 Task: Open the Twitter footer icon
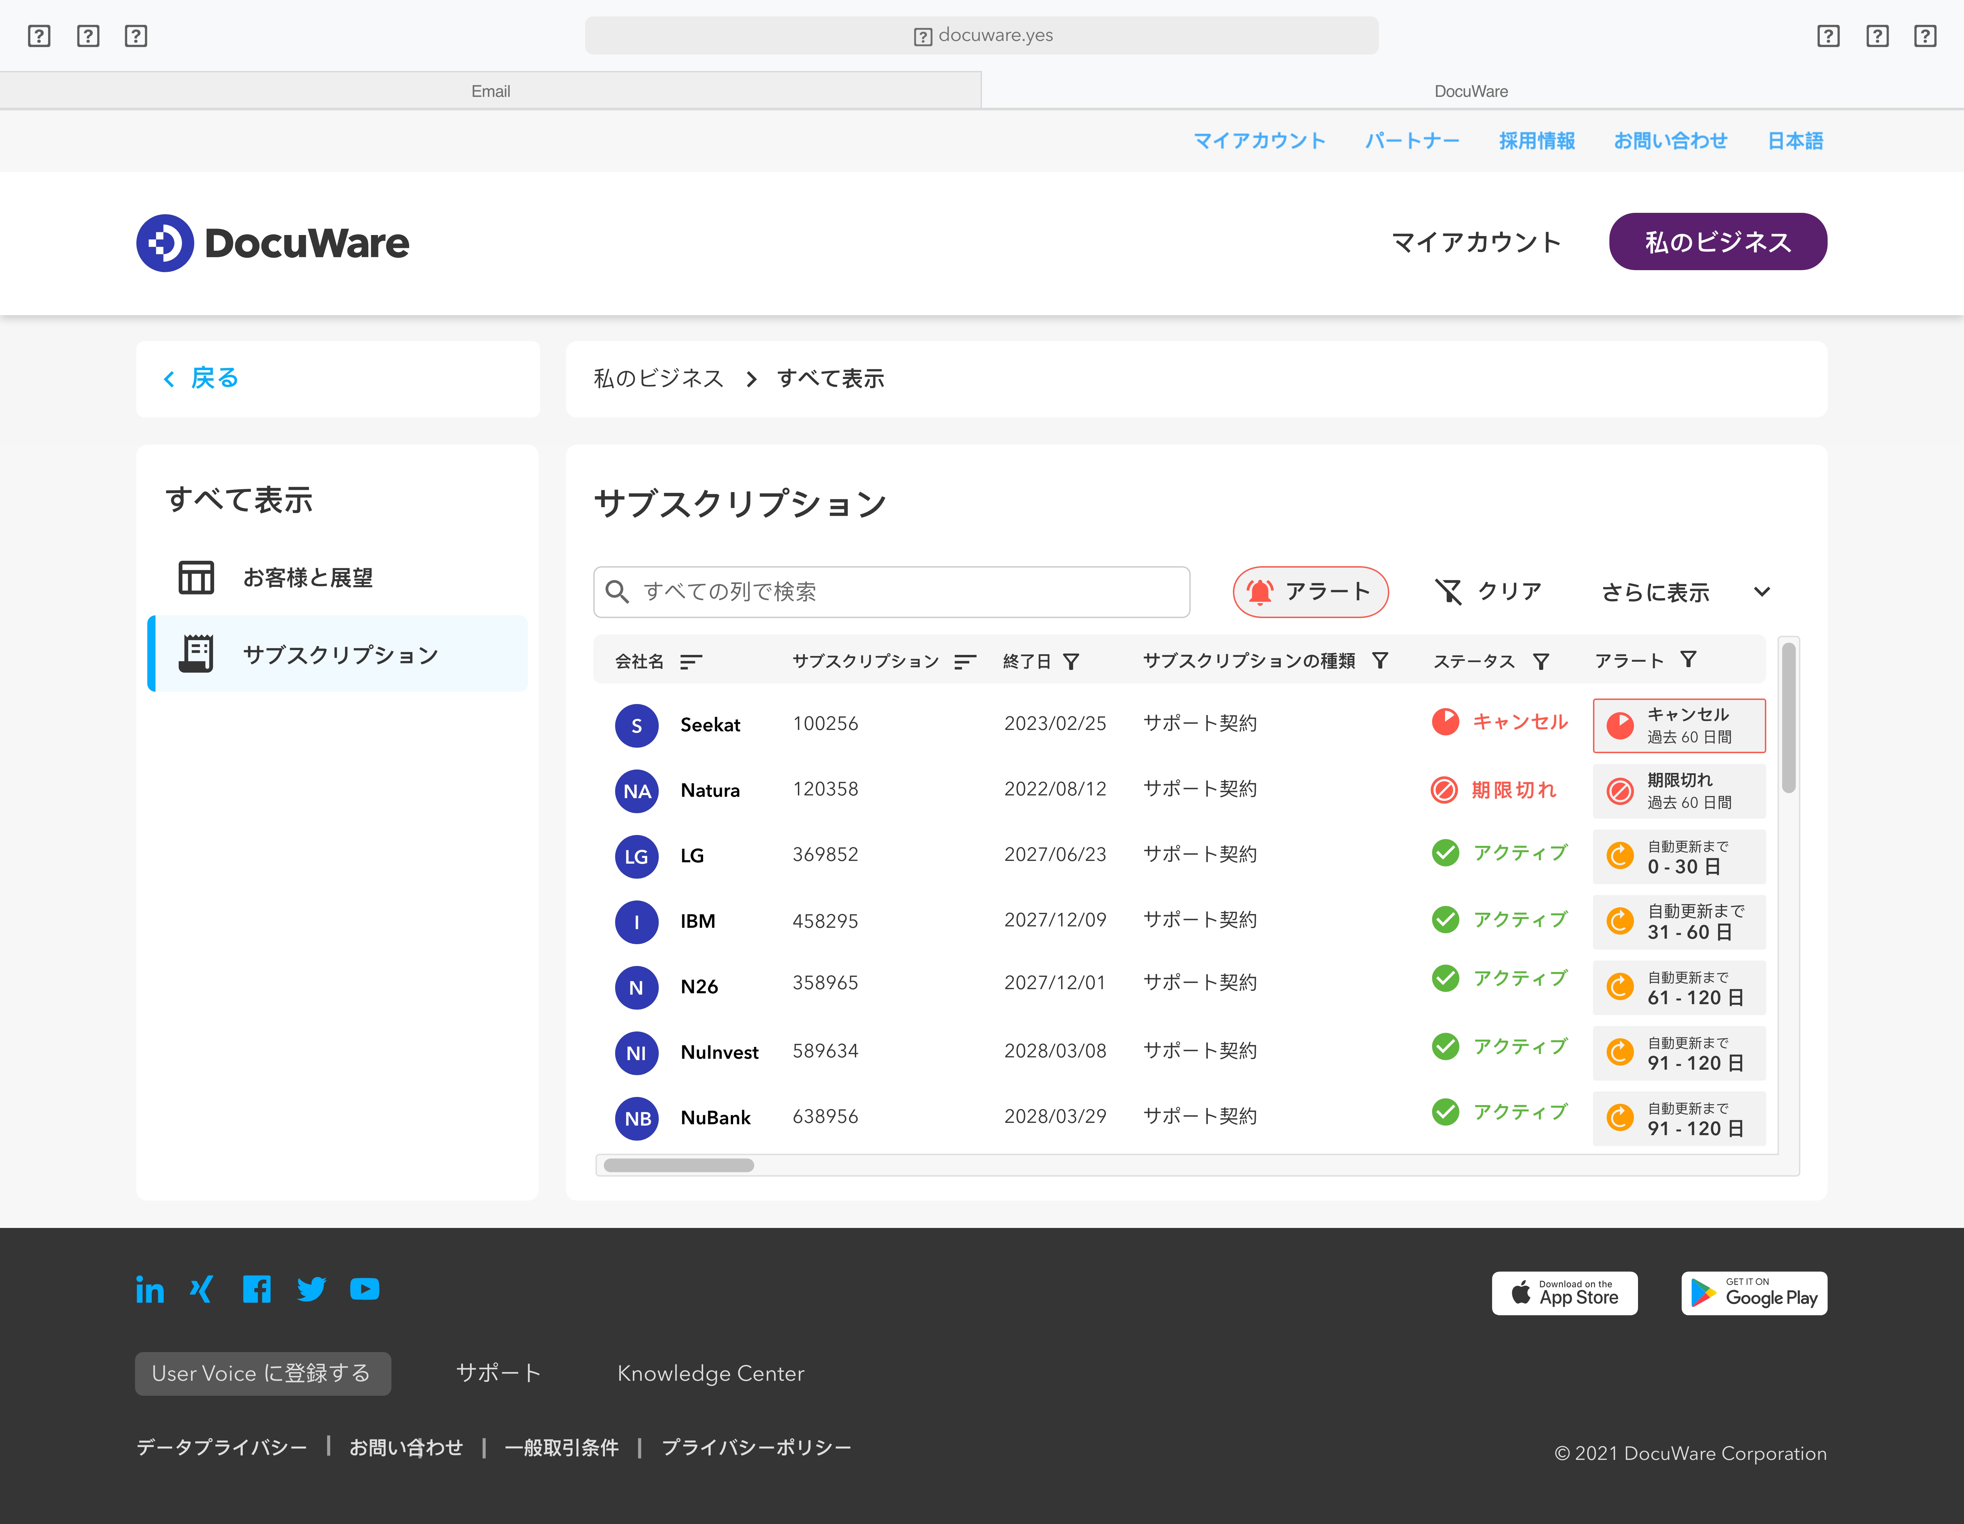coord(311,1289)
